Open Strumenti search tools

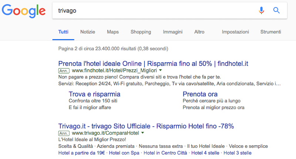271,32
